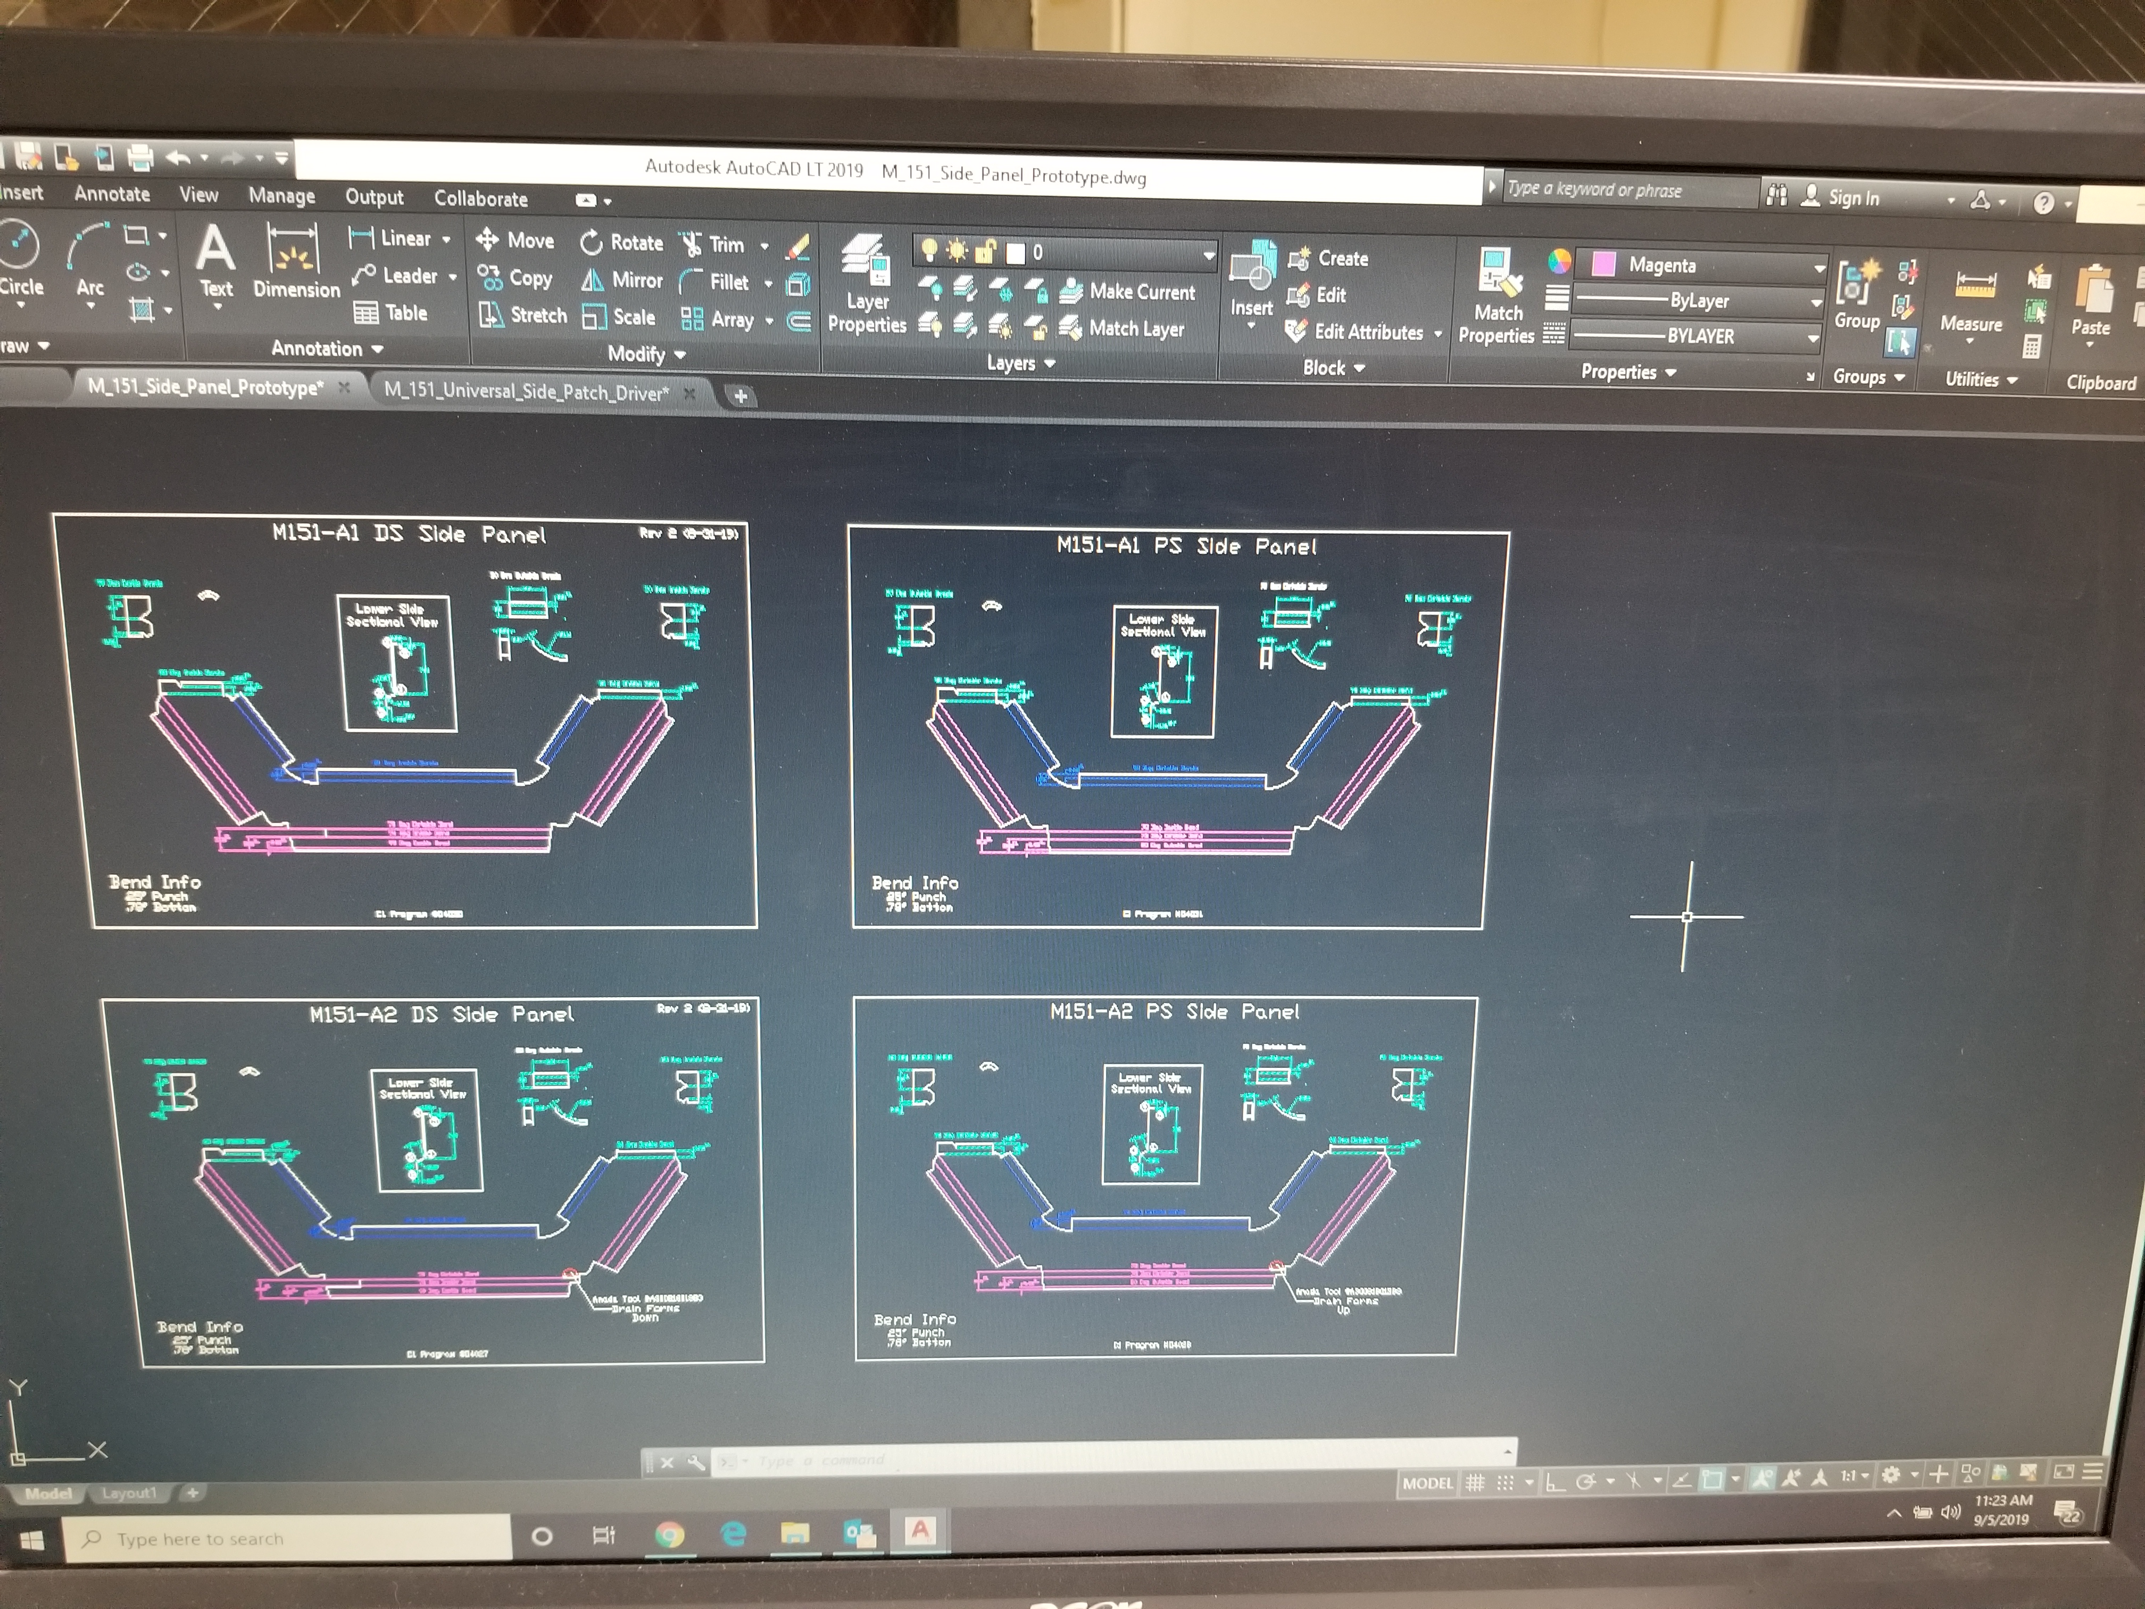Activate the Mirror tool
This screenshot has width=2145, height=1609.
(x=621, y=280)
